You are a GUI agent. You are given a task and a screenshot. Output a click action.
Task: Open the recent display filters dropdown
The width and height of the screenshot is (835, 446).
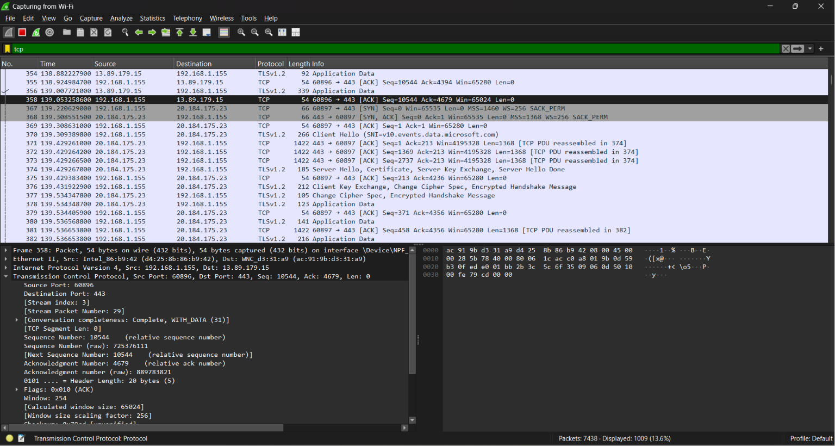tap(810, 49)
